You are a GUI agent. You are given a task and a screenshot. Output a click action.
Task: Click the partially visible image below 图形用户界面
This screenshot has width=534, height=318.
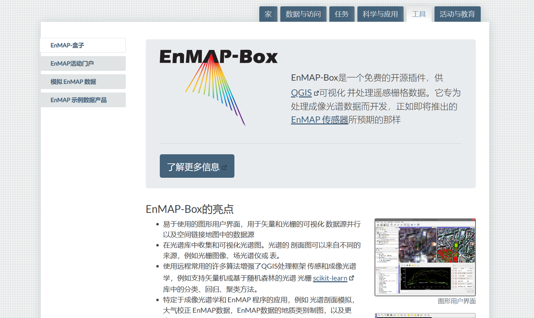click(x=425, y=315)
